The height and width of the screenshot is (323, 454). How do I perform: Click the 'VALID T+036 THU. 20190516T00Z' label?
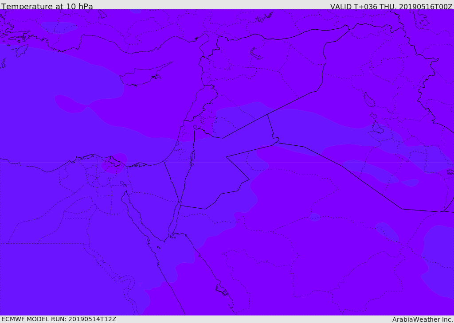tap(391, 7)
